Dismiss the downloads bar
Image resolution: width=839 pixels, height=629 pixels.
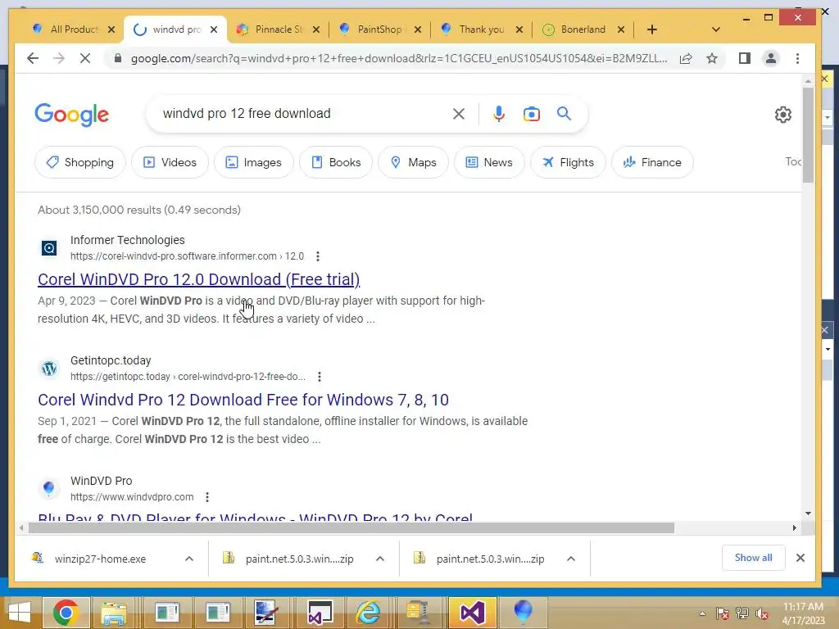click(x=800, y=558)
